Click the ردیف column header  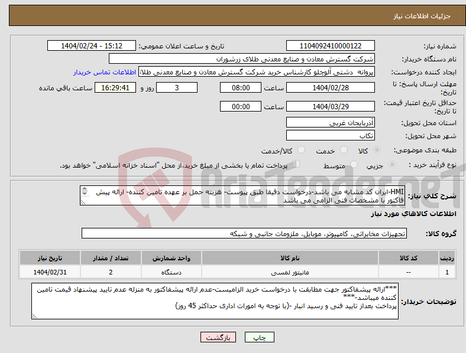click(x=447, y=258)
